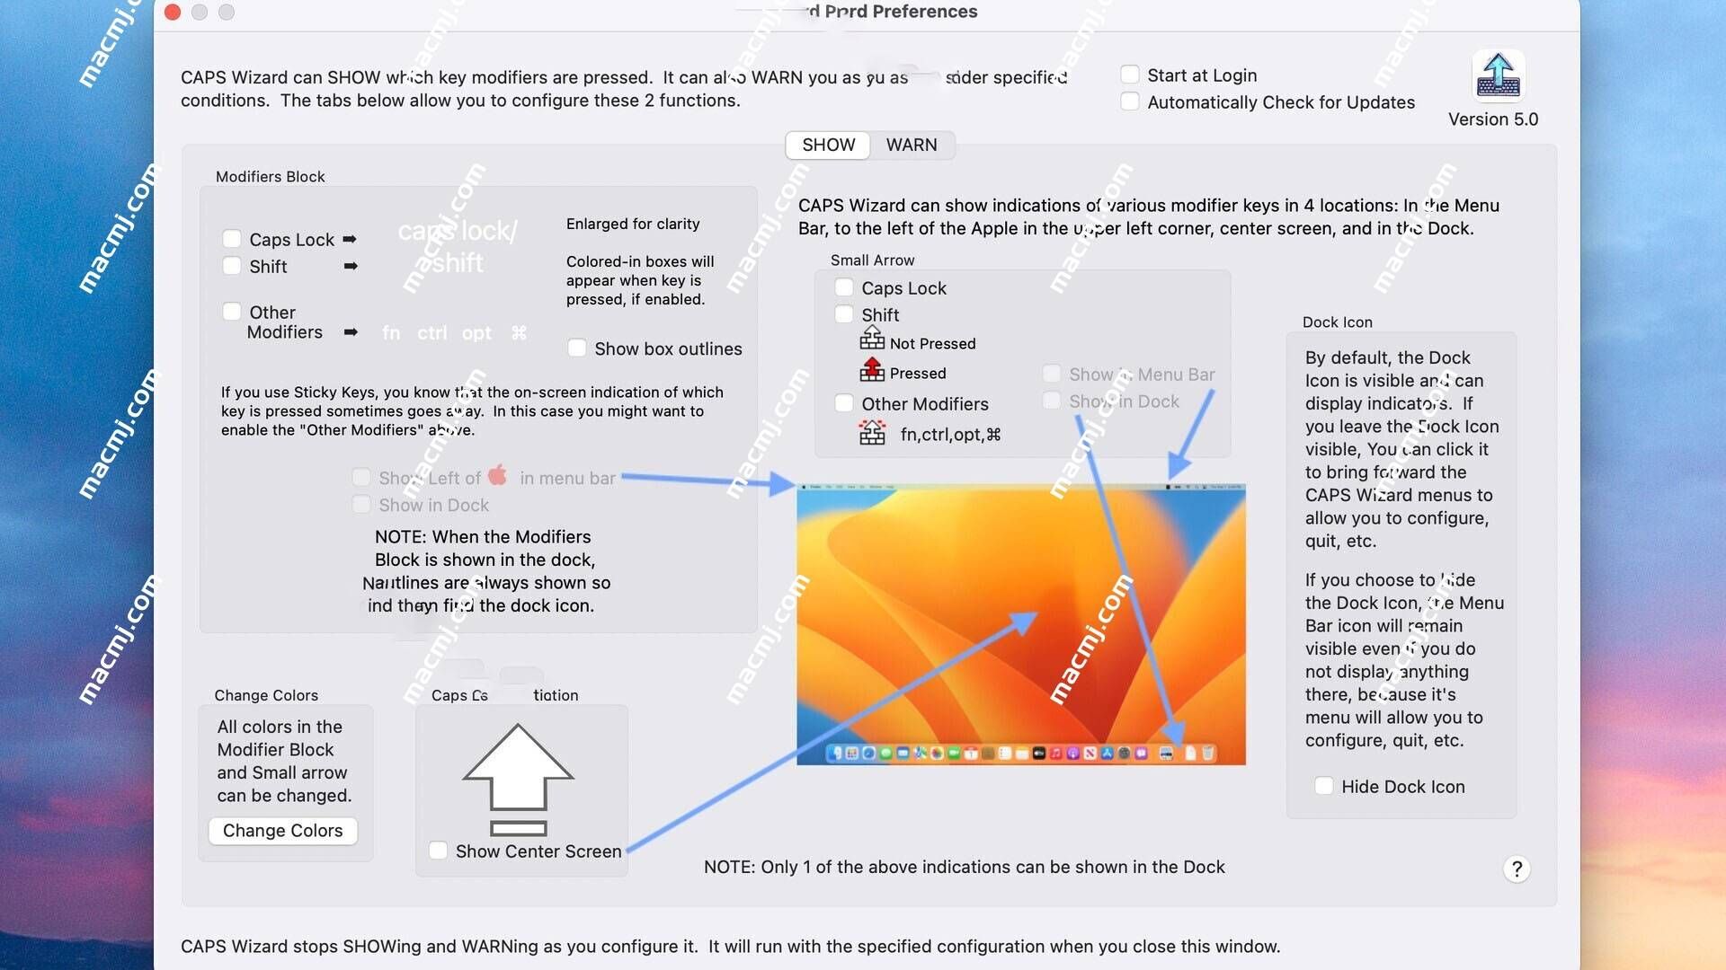Enable the Start at Login checkbox
The width and height of the screenshot is (1726, 970).
tap(1127, 75)
